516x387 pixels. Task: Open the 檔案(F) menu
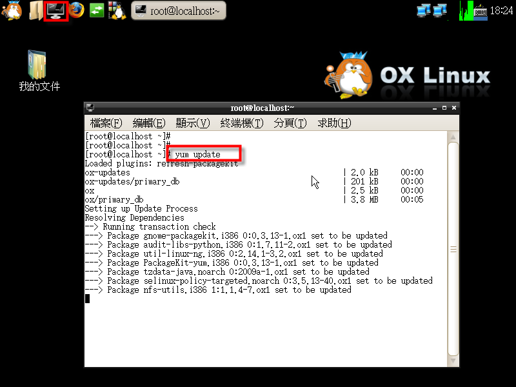(x=106, y=123)
